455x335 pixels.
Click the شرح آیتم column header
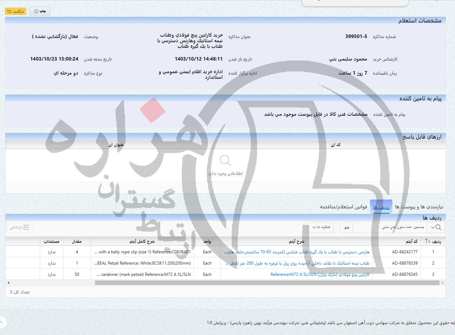pyautogui.click(x=296, y=241)
